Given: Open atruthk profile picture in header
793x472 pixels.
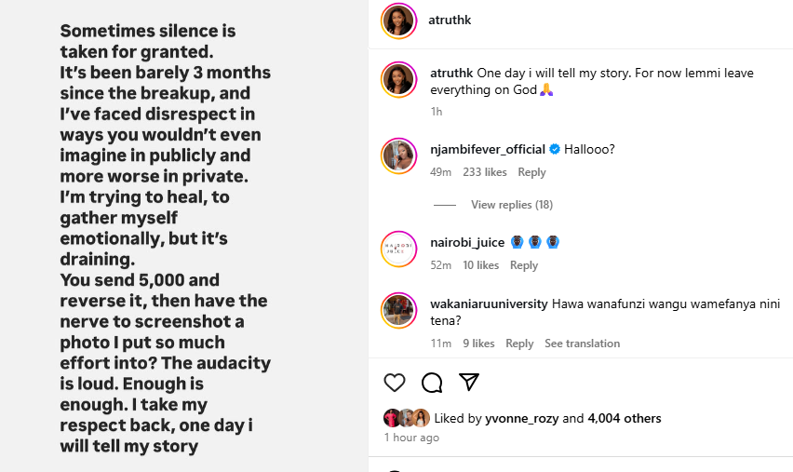Looking at the screenshot, I should tap(398, 20).
